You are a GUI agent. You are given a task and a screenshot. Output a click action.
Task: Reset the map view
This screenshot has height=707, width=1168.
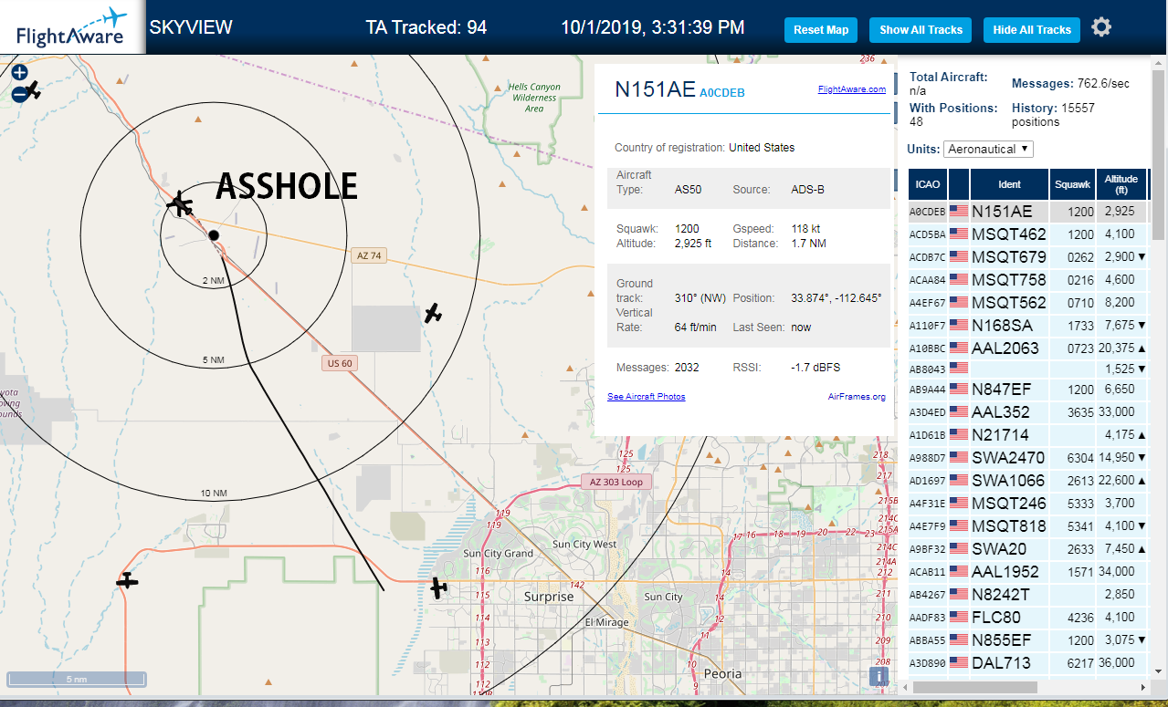coord(821,30)
